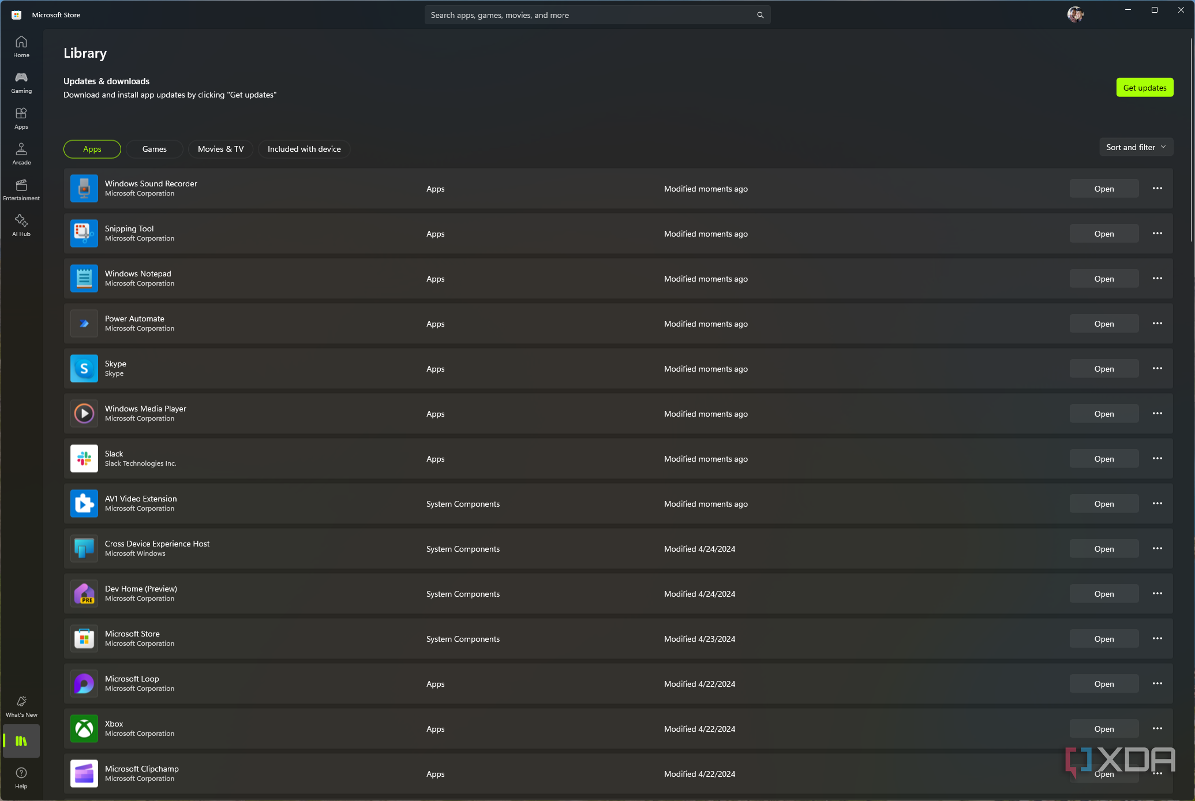Viewport: 1195px width, 801px height.
Task: Go to the Home page in sidebar
Action: (x=21, y=47)
